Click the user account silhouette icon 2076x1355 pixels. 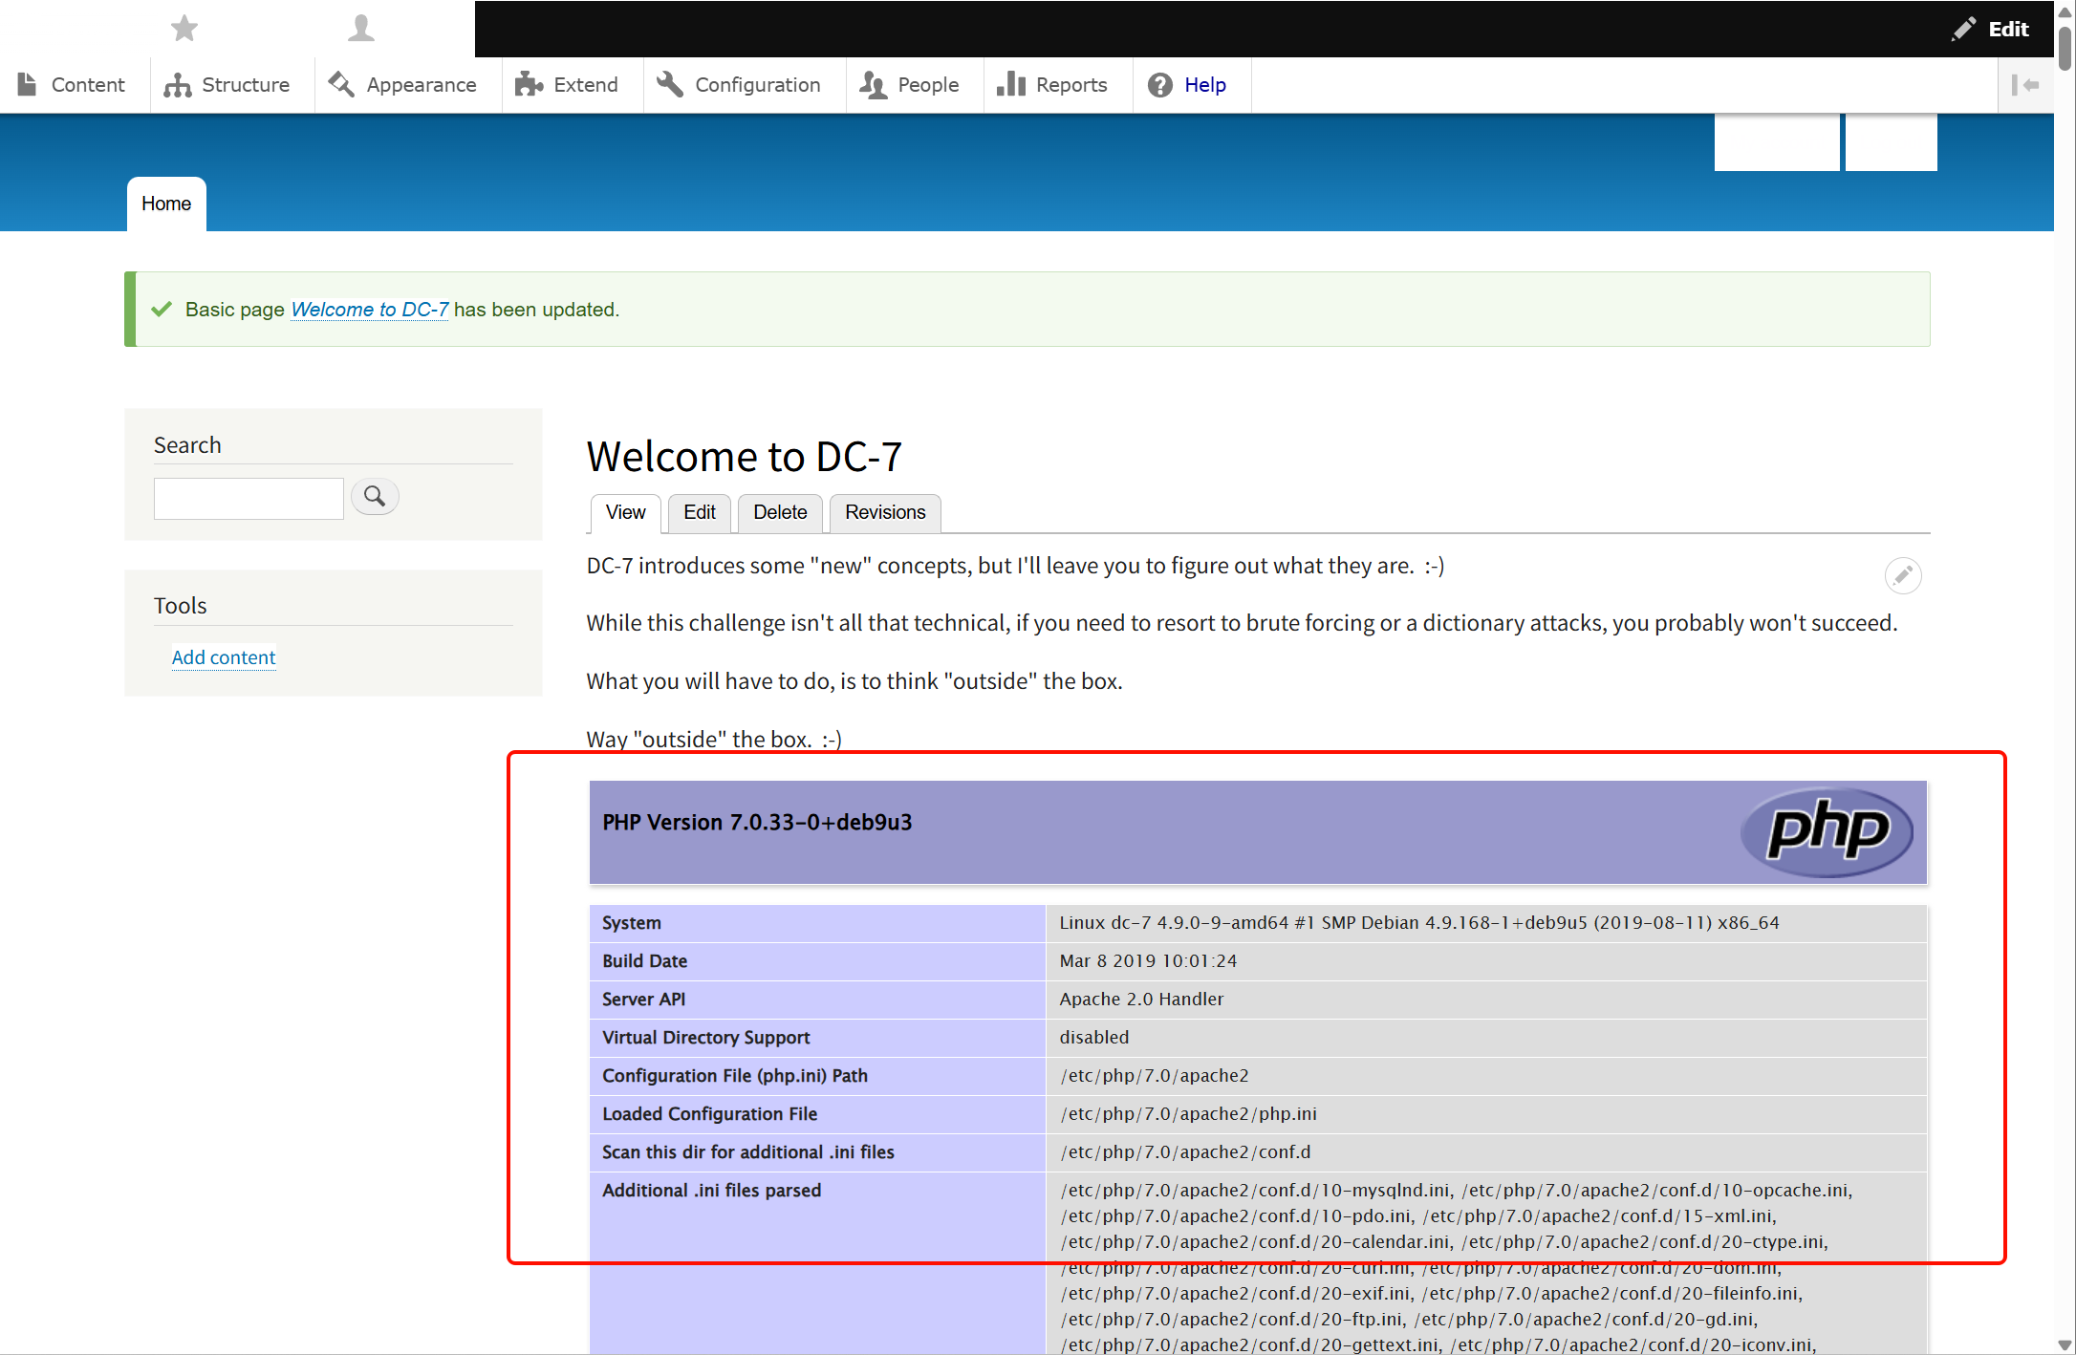click(x=361, y=29)
